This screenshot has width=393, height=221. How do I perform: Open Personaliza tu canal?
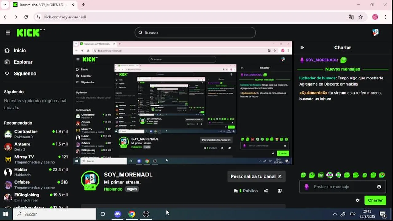[x=256, y=176]
